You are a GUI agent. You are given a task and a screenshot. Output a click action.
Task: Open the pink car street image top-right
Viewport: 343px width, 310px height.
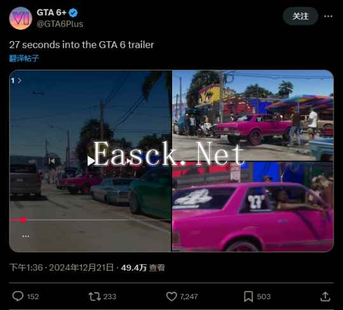pos(253,115)
